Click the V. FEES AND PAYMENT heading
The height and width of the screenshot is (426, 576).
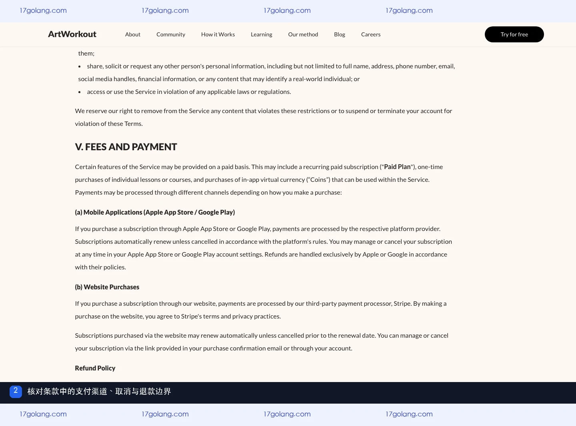[x=126, y=147]
